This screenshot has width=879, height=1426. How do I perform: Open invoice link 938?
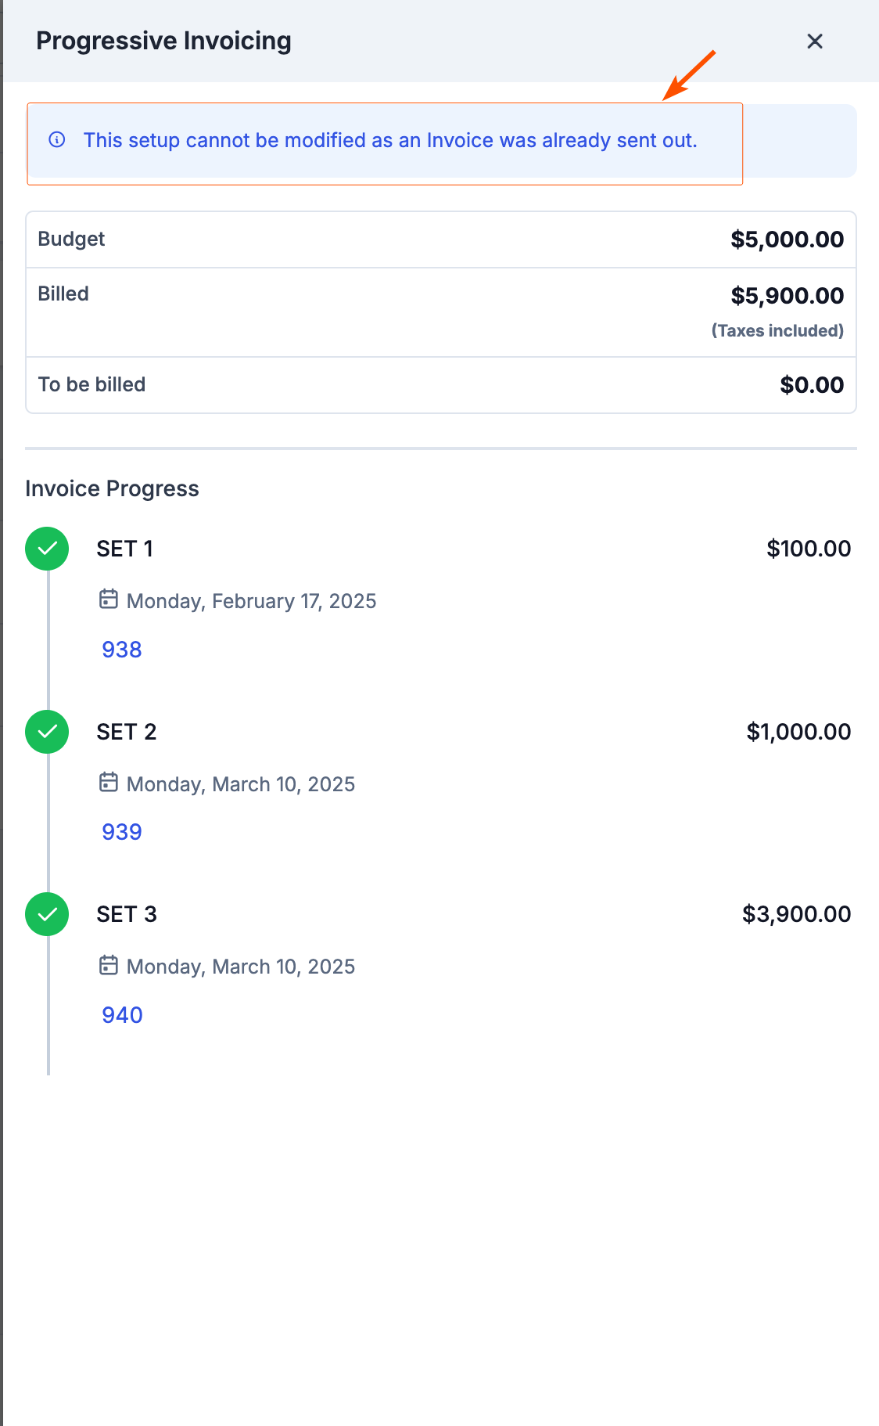tap(122, 650)
